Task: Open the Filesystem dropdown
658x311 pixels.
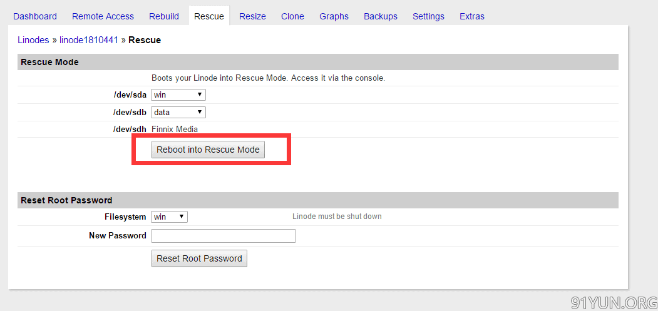Action: coord(169,217)
